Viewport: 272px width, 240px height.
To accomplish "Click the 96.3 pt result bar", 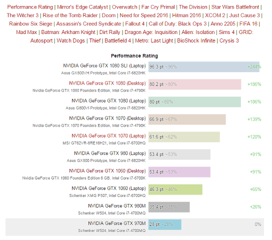I will [204, 67].
